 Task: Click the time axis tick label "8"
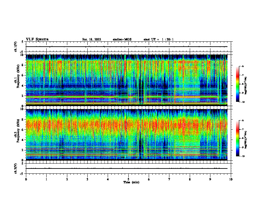click(x=190, y=179)
